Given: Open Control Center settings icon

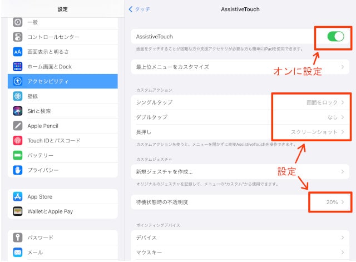Looking at the screenshot, I should pyautogui.click(x=17, y=37).
